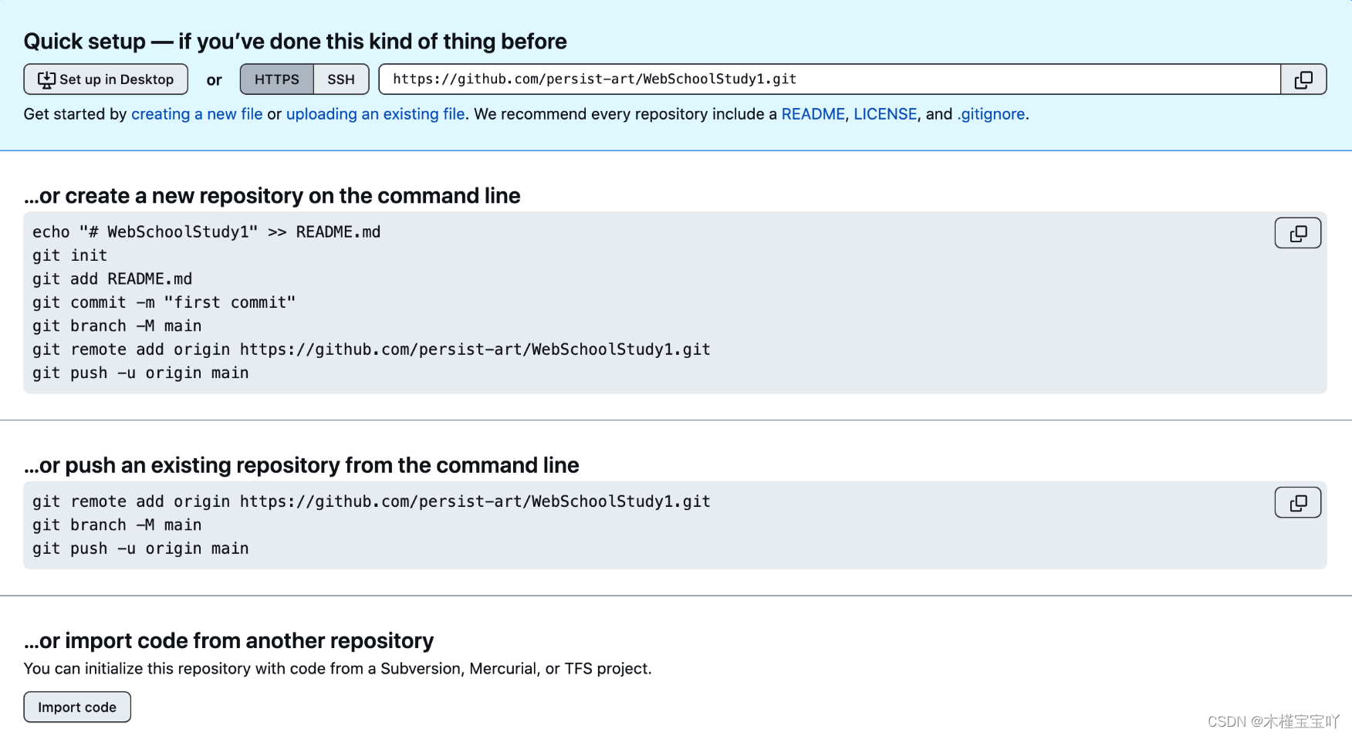Click Set up in Desktop button
Image resolution: width=1352 pixels, height=736 pixels.
(106, 79)
